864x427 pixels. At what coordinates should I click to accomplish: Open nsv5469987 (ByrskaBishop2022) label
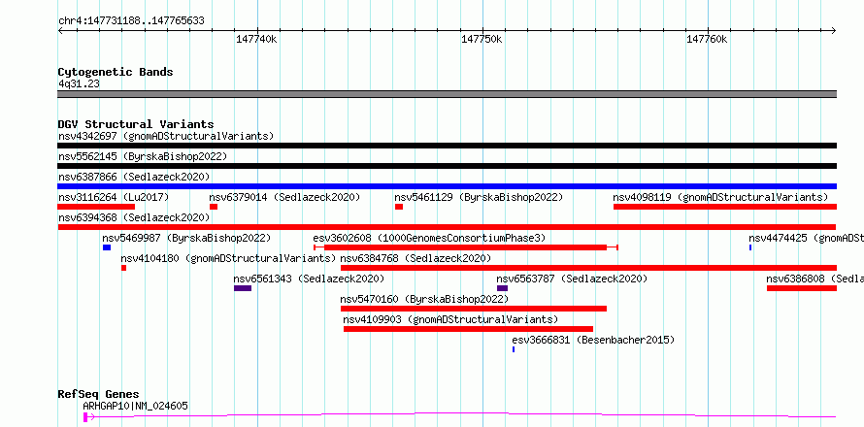click(x=186, y=238)
